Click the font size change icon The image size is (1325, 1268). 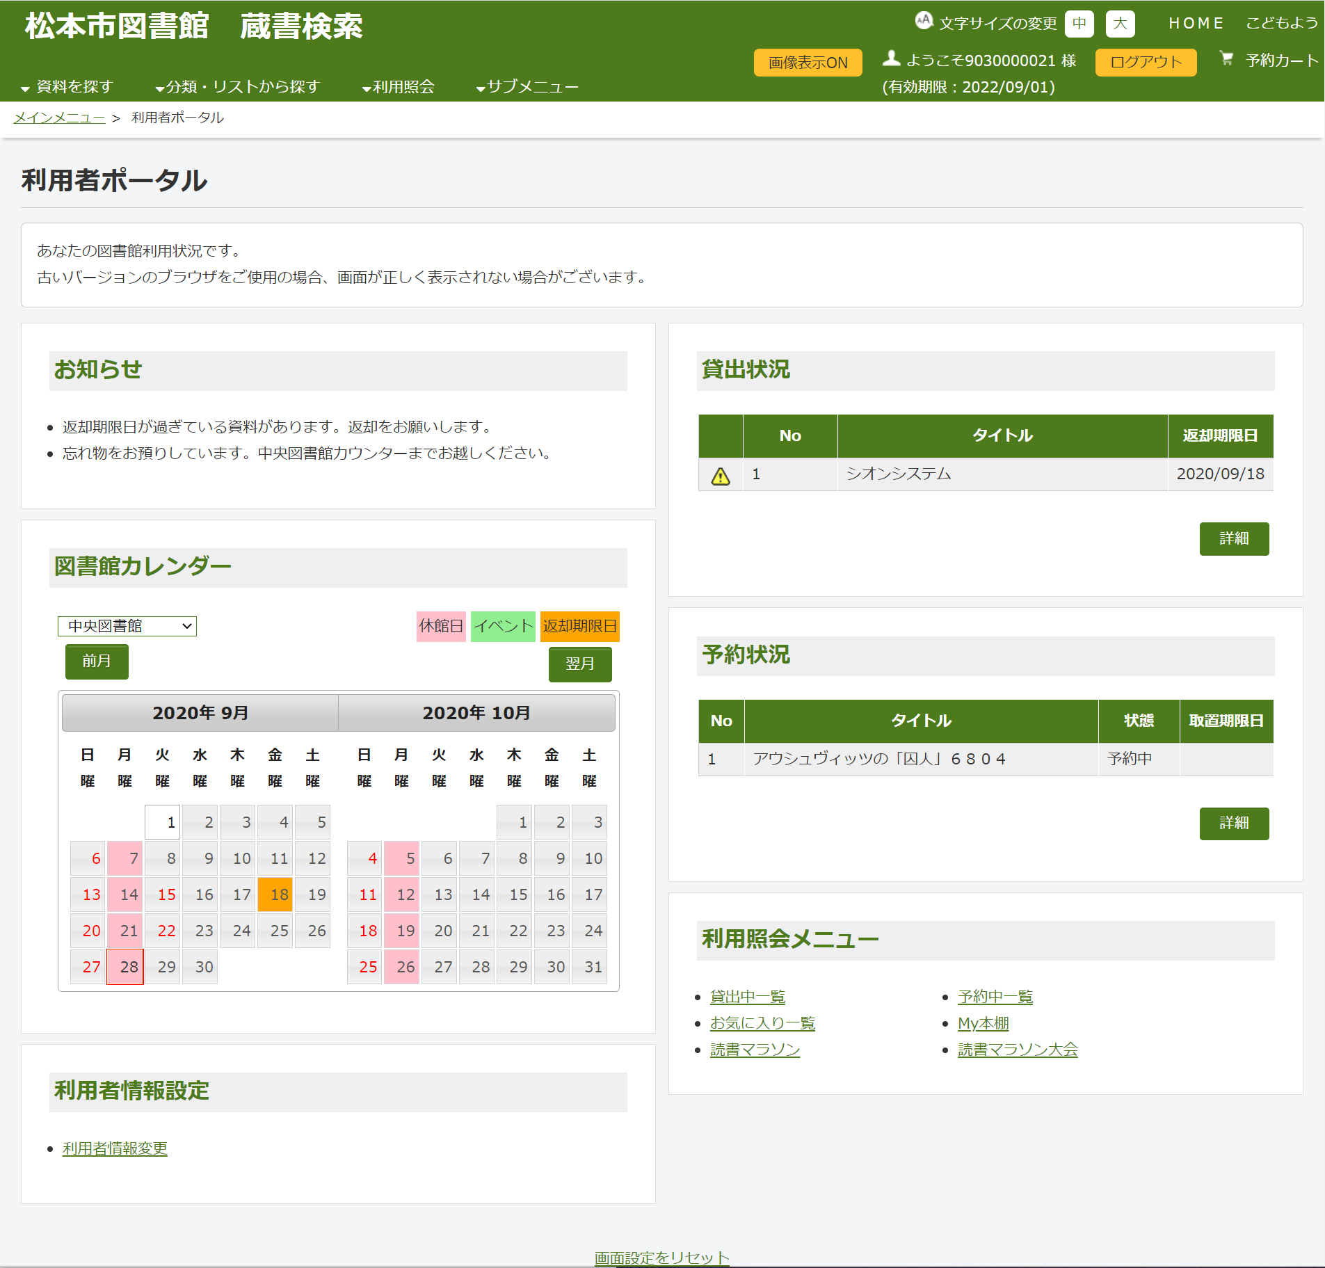(x=923, y=21)
